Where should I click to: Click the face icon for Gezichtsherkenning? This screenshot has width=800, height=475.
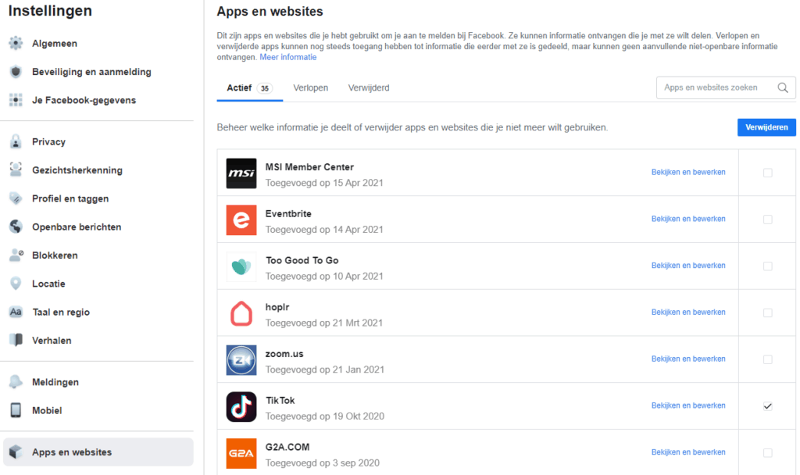[16, 170]
